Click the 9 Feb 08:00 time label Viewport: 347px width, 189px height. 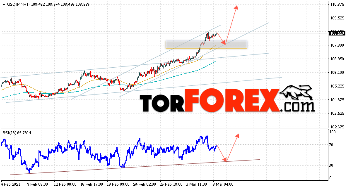[37, 184]
